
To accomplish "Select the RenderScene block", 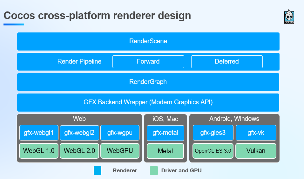I will [x=148, y=41].
